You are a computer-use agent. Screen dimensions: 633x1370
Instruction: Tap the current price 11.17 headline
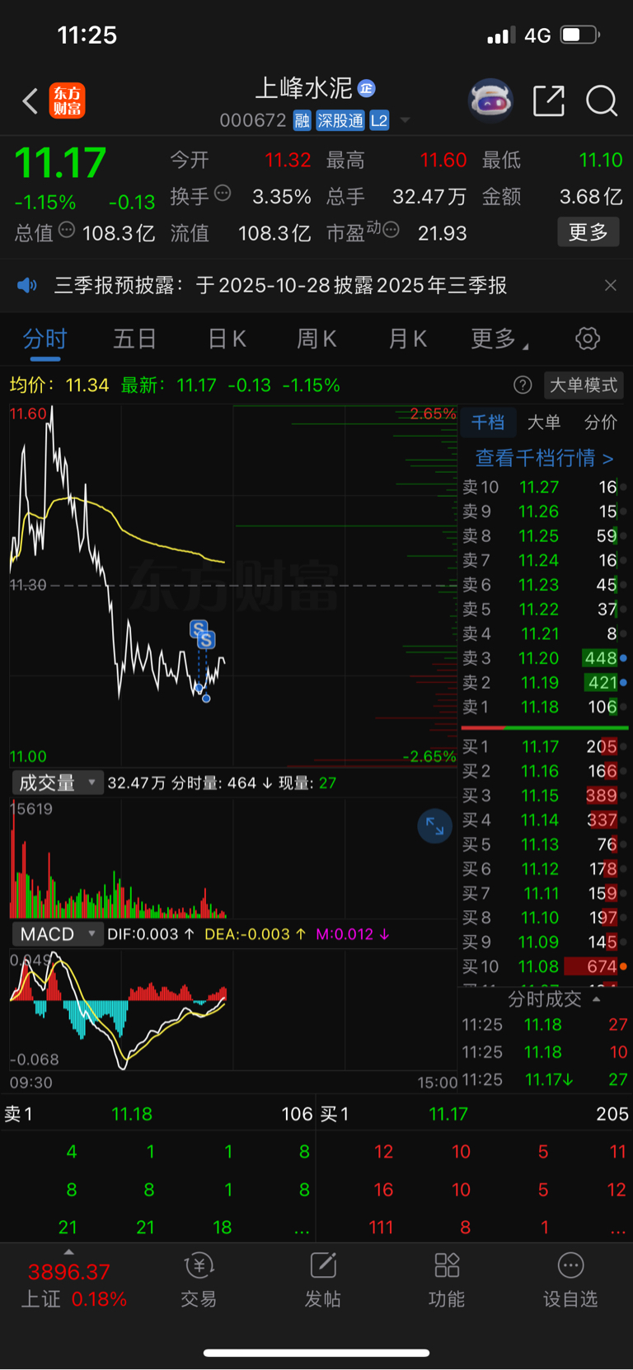tap(60, 163)
